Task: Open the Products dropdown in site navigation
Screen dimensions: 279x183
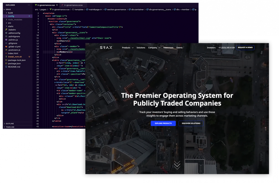Action: point(128,48)
